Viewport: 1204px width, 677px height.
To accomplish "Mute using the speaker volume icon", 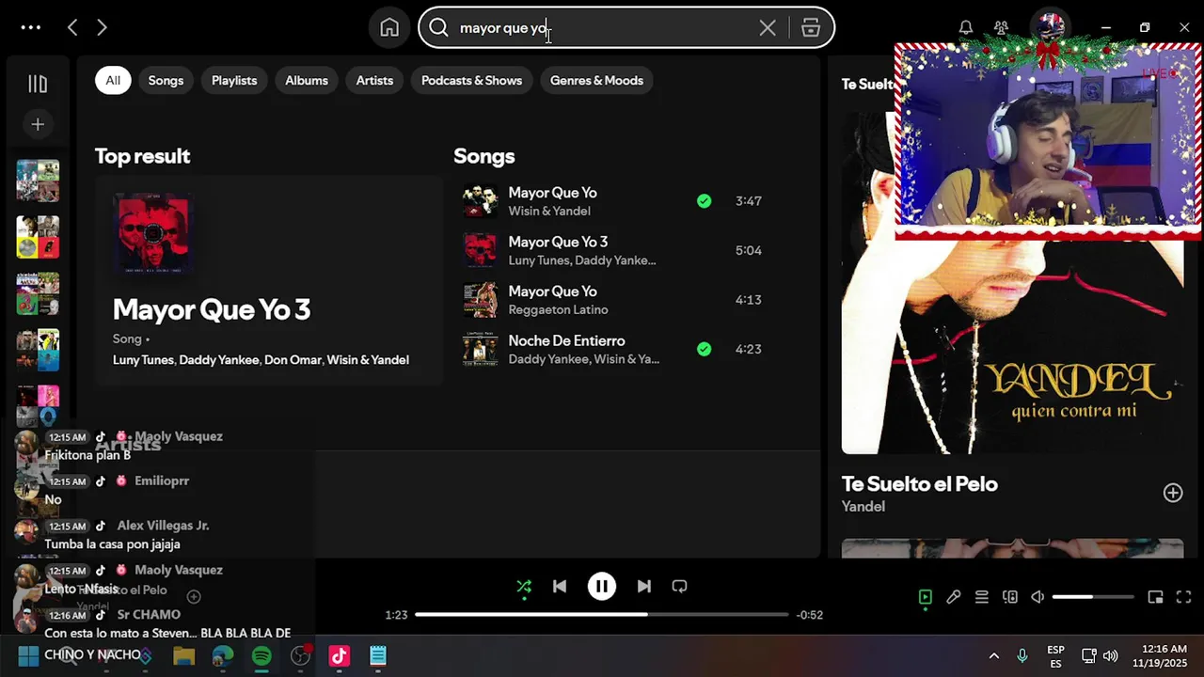I will pos(1038,597).
